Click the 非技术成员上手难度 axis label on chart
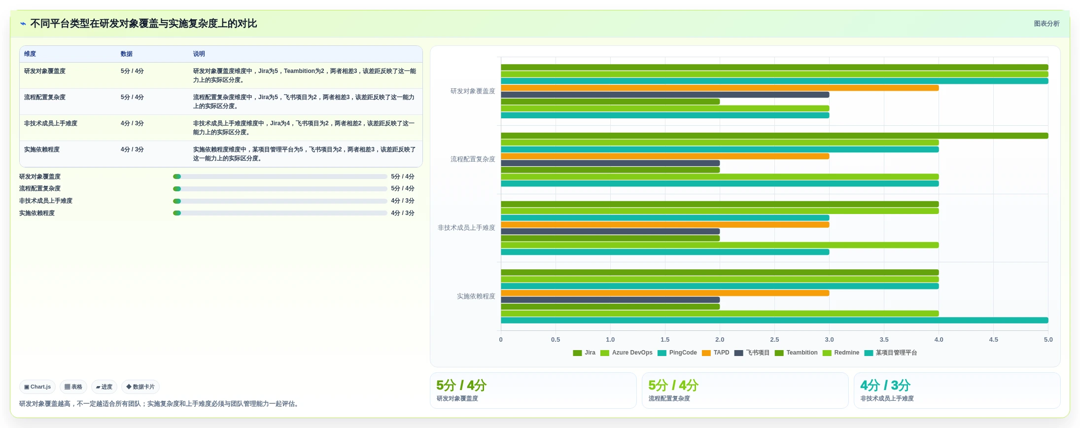The width and height of the screenshot is (1080, 428). coord(466,228)
